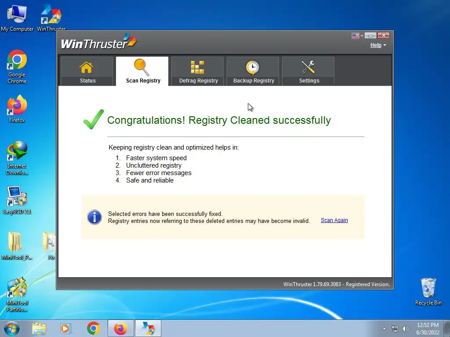Select EasyBCD 2.1 desktop shortcut
450x337 pixels.
point(17,200)
